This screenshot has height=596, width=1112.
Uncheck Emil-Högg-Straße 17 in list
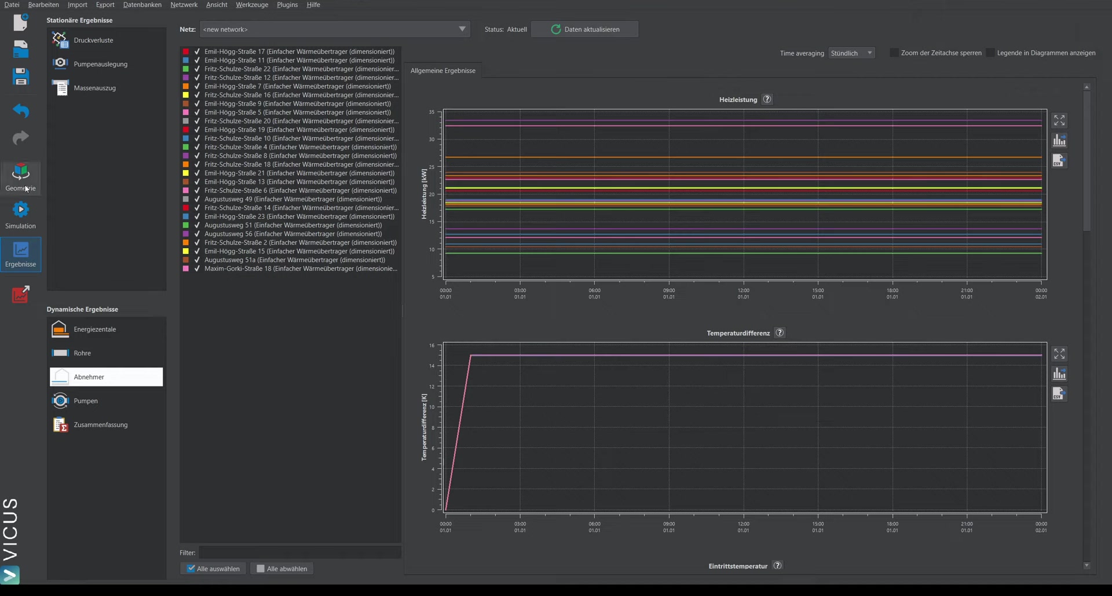point(197,51)
